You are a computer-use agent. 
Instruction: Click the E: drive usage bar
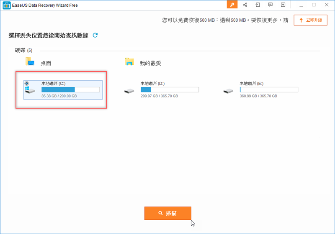[269, 89]
